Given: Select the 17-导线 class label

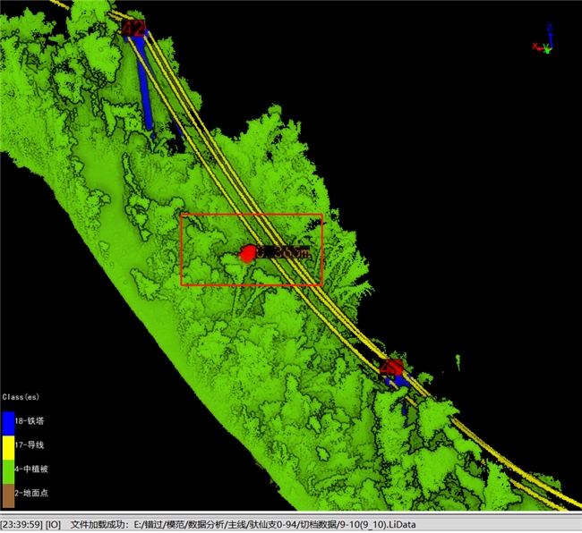Looking at the screenshot, I should click(x=32, y=443).
